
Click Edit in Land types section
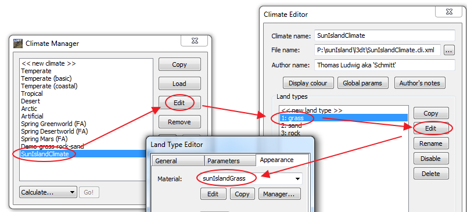431,128
